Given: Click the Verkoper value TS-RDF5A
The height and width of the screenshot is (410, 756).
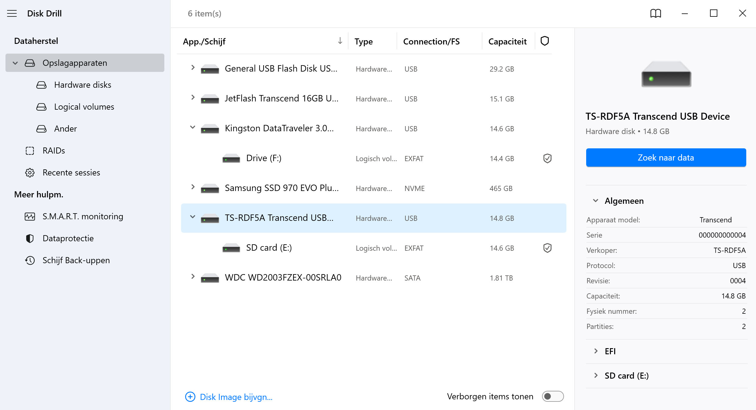Looking at the screenshot, I should tap(730, 250).
